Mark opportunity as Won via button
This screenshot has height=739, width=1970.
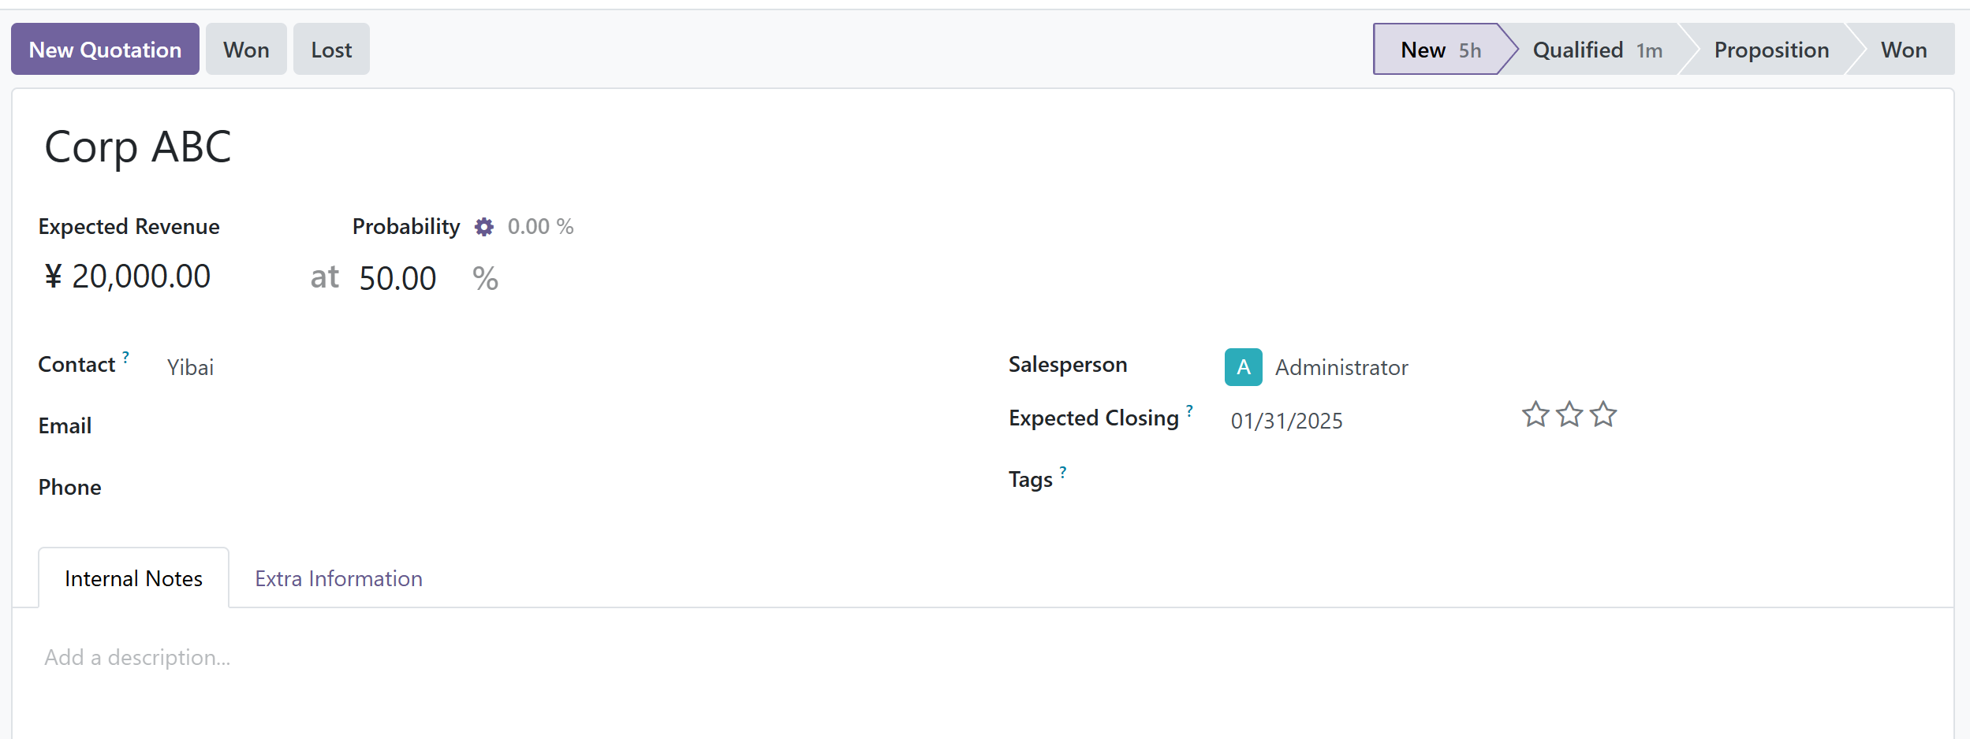tap(246, 50)
